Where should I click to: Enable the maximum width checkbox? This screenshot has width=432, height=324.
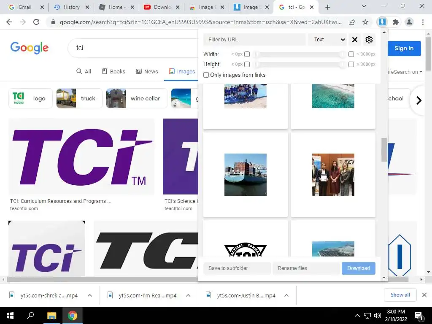point(351,54)
